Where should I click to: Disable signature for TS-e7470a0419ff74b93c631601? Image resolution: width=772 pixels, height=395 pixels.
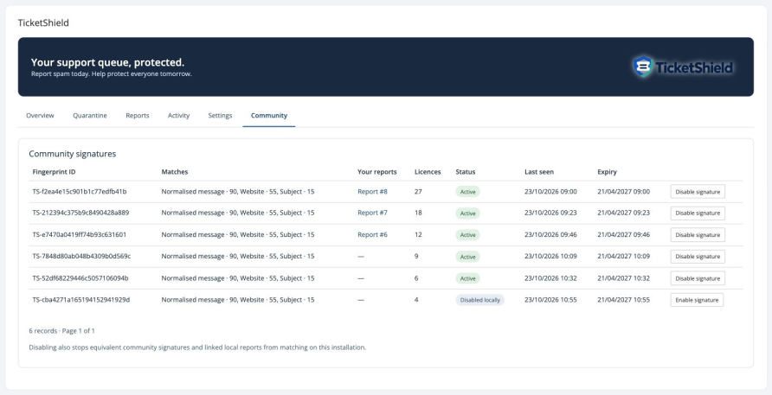coord(698,234)
